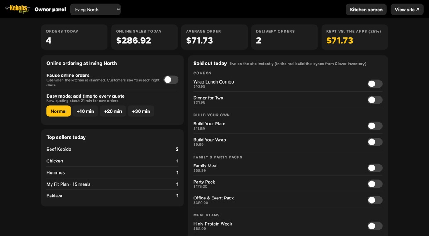
Task: Click Busy mode: add time to every quote
Action: pyautogui.click(x=85, y=96)
